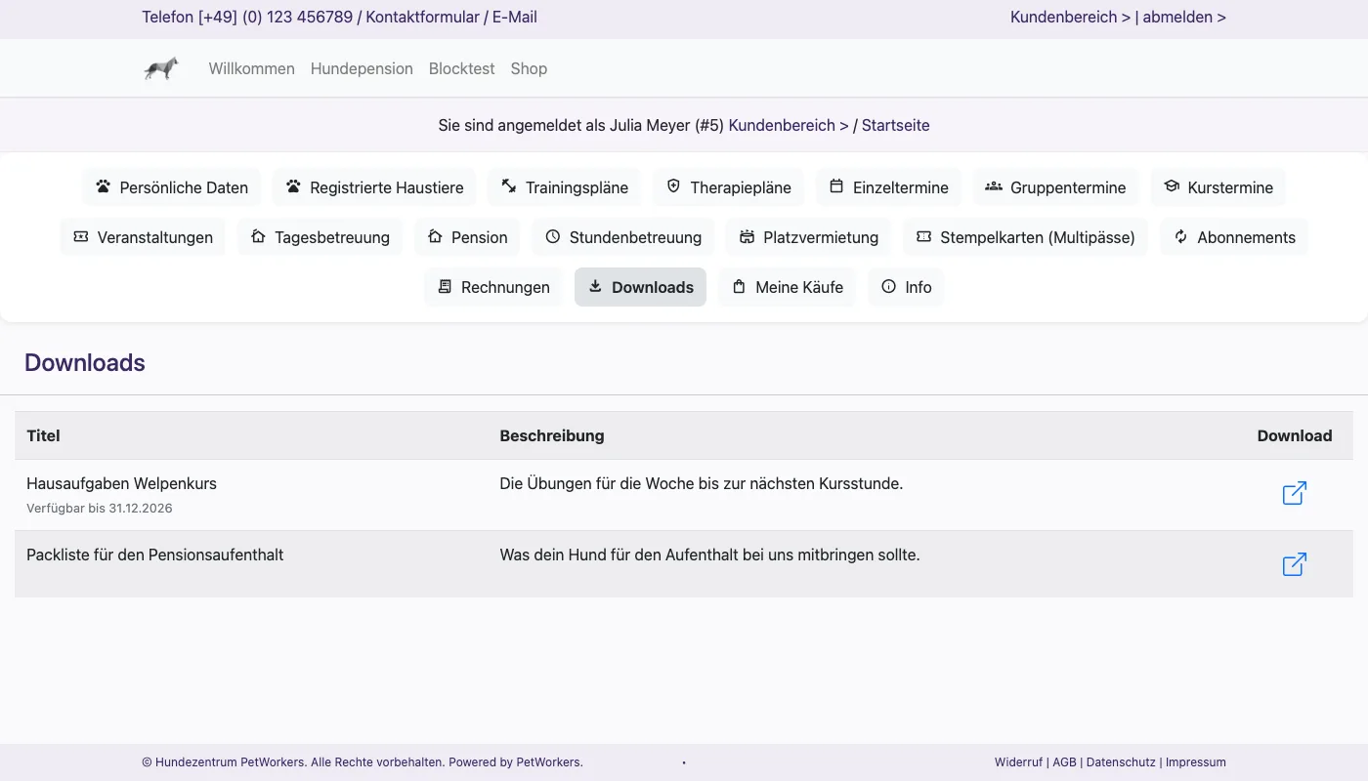
Task: Select Therapiepläne tab
Action: click(728, 187)
